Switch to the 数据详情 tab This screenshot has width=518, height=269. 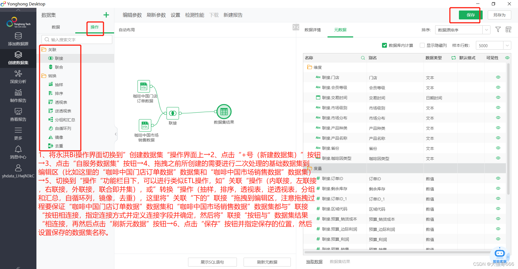[313, 30]
